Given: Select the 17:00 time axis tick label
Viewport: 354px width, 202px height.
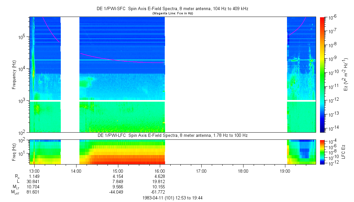Looking at the screenshot, I should click(x=201, y=171).
